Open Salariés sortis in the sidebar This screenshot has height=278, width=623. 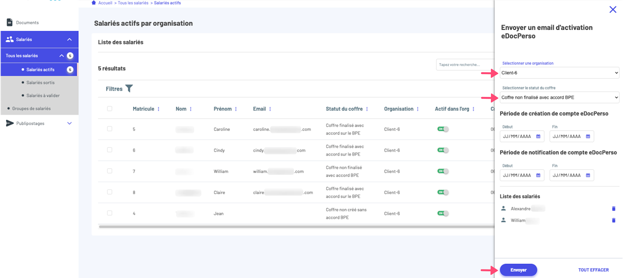(x=40, y=83)
